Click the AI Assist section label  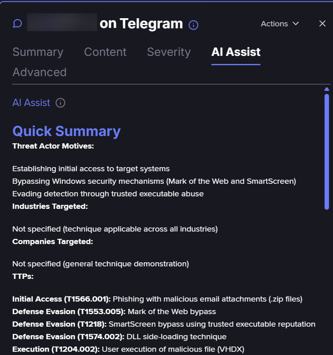[x=31, y=103]
